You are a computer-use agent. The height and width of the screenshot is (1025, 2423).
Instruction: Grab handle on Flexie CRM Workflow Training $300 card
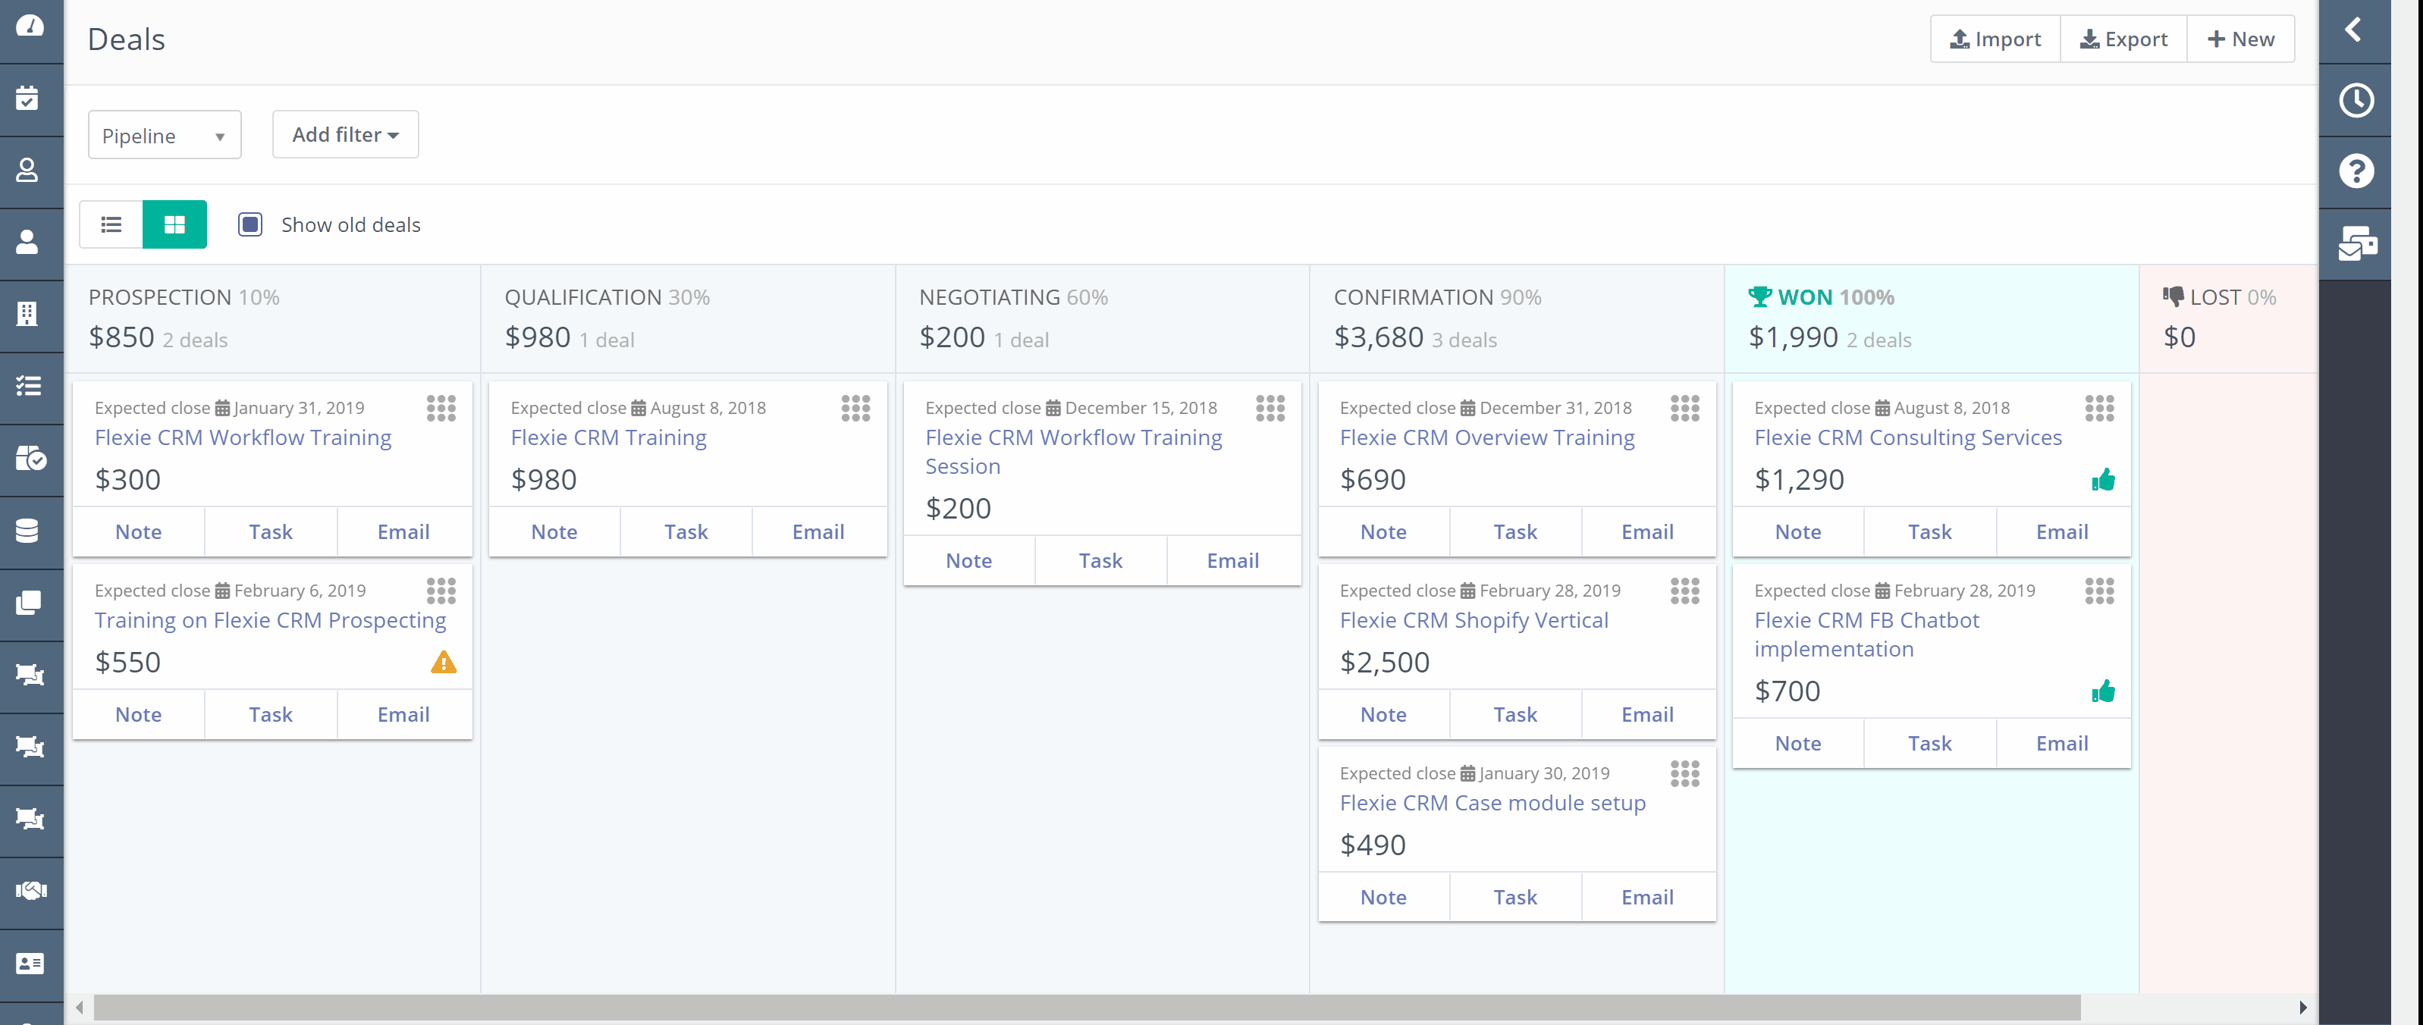coord(441,409)
